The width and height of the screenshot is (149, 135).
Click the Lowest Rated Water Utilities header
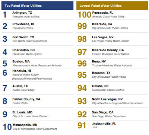(112, 6)
